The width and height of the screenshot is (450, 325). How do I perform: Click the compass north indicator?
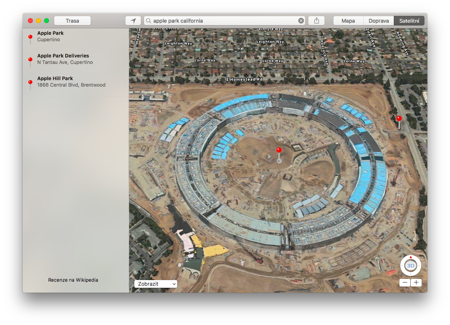pos(411,257)
